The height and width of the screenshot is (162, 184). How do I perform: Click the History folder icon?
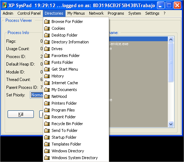[47, 76]
